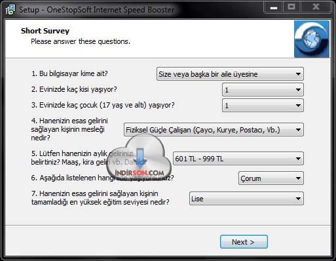Click question label '2. Evinizde kaç kisi yaşıyor?'

[x=74, y=89]
